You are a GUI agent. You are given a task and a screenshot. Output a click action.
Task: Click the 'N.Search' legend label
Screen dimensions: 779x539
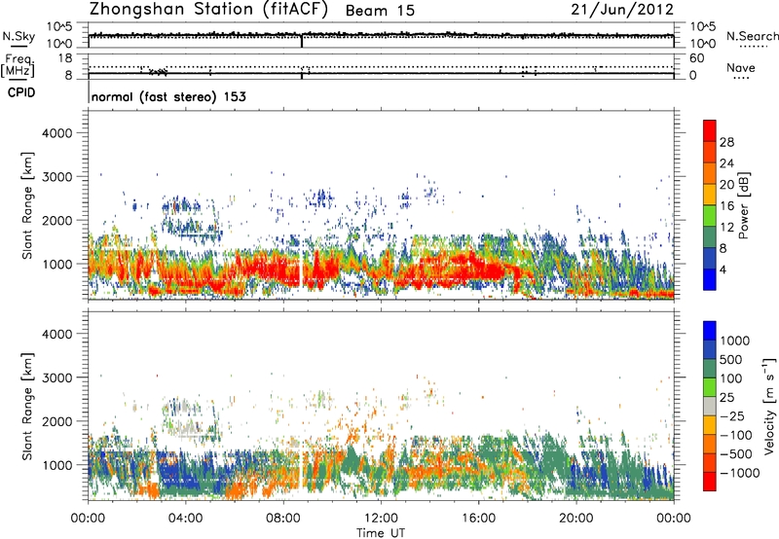[x=752, y=36]
